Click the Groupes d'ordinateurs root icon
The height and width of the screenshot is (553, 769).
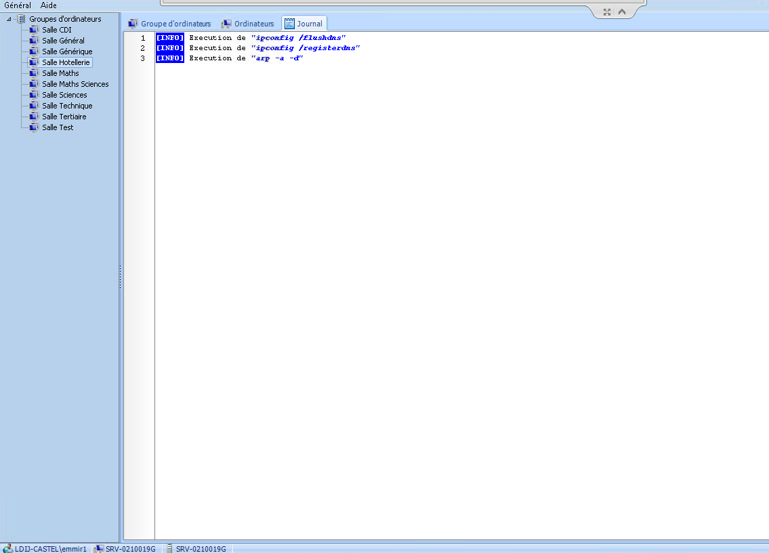[x=21, y=19]
